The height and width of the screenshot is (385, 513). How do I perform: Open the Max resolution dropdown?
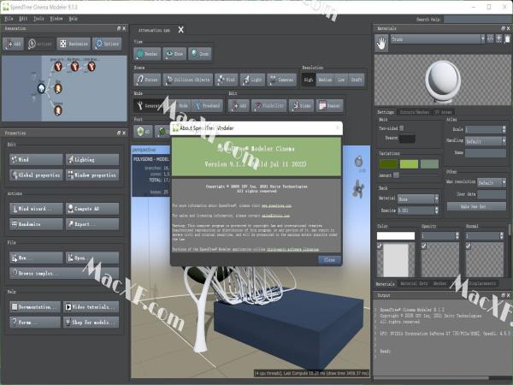(492, 182)
